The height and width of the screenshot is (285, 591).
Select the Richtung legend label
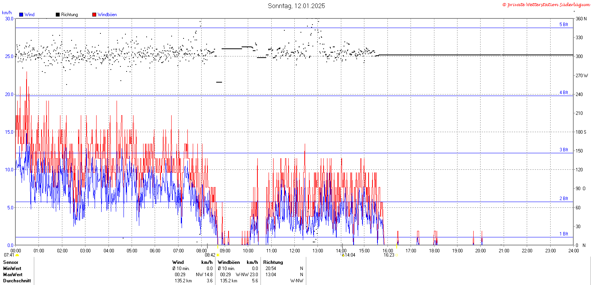click(x=70, y=15)
